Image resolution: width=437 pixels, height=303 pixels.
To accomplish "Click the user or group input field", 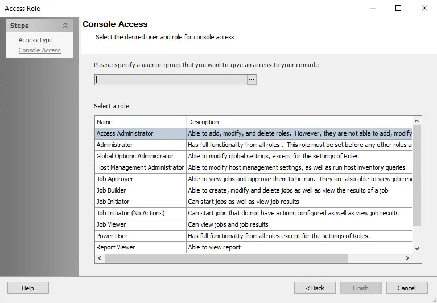I will (x=171, y=80).
